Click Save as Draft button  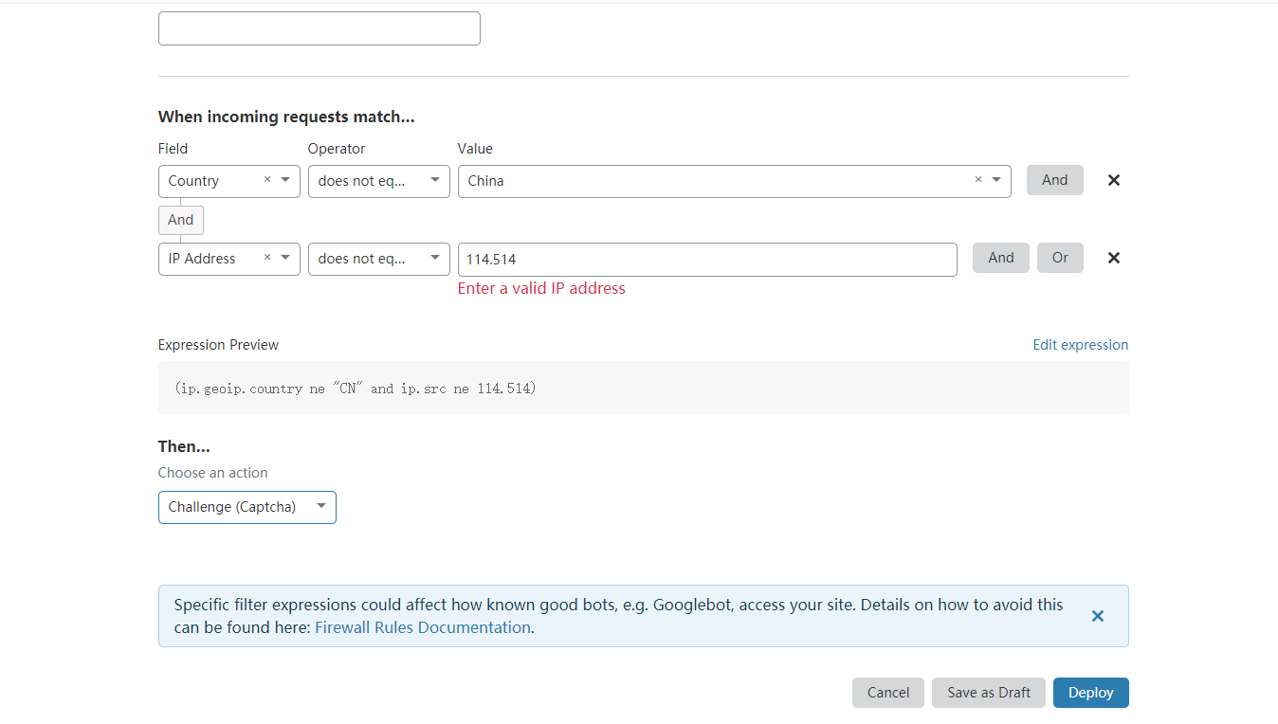click(x=989, y=693)
